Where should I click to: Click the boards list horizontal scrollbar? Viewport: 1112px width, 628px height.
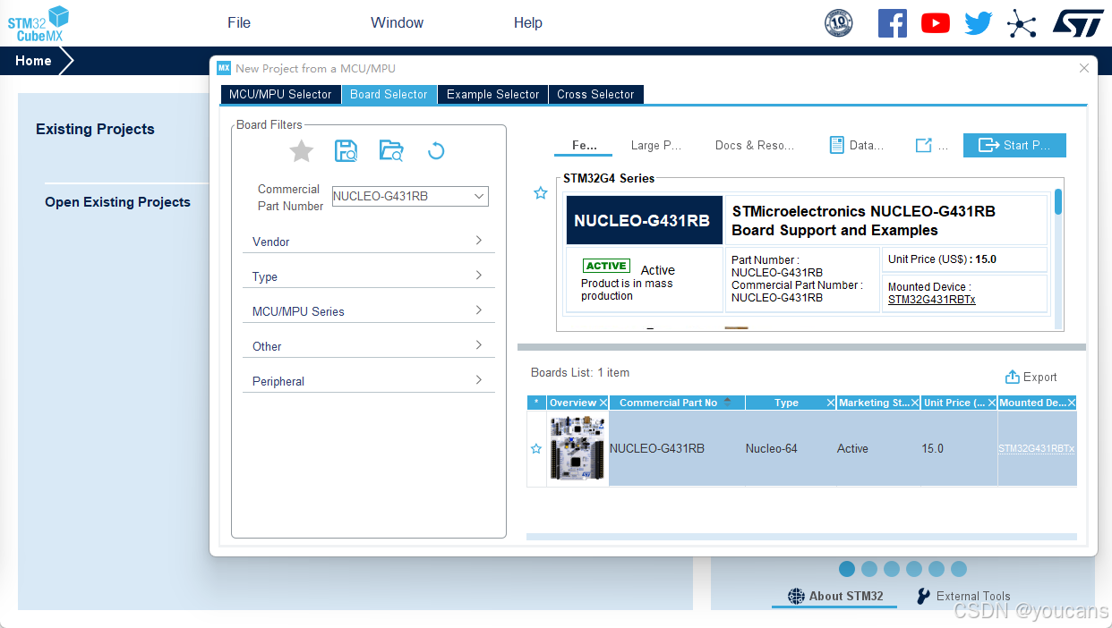click(801, 537)
